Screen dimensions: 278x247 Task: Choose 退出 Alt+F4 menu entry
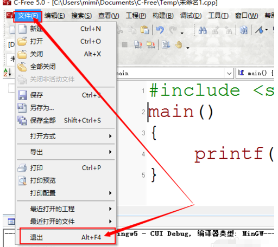point(66,237)
